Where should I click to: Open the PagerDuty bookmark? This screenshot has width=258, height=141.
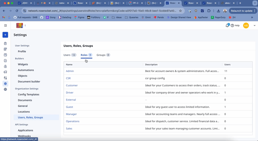click(218, 17)
